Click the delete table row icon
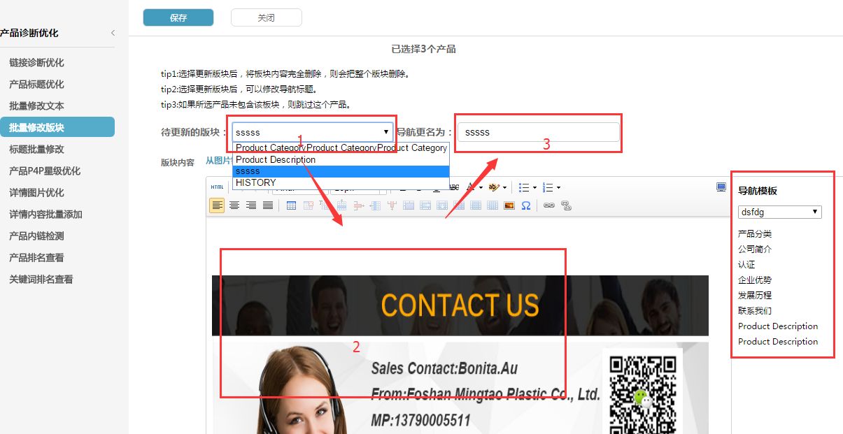The image size is (843, 434). point(359,205)
